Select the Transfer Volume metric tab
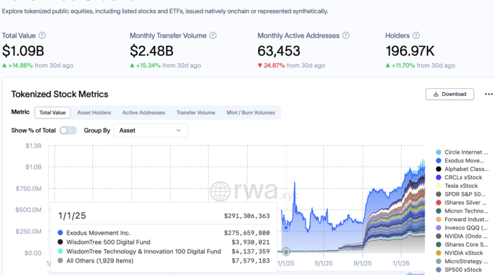The image size is (494, 275). 196,112
